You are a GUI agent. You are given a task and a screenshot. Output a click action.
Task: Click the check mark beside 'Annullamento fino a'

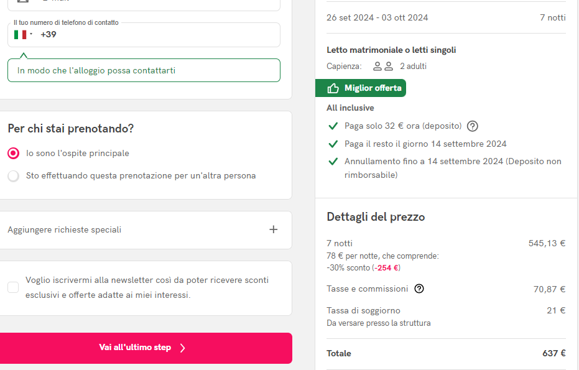tap(333, 162)
